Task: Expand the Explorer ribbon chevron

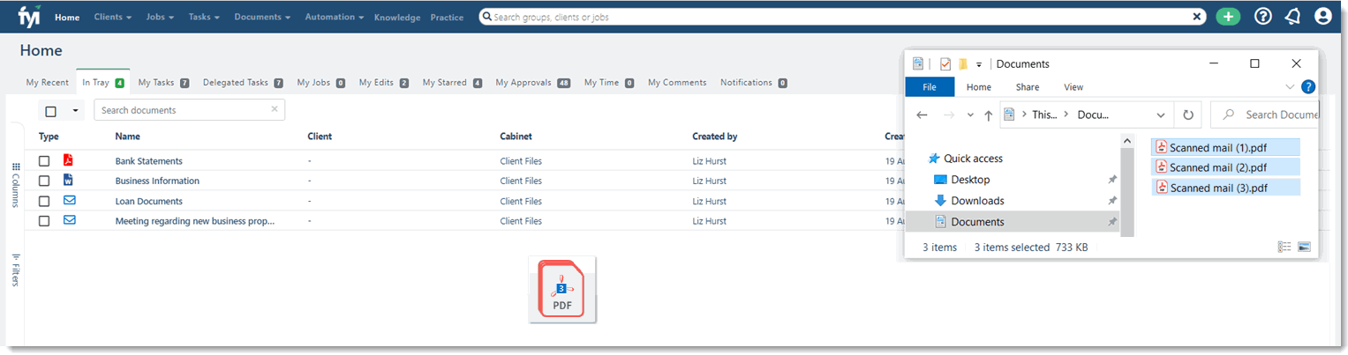Action: pos(1290,86)
